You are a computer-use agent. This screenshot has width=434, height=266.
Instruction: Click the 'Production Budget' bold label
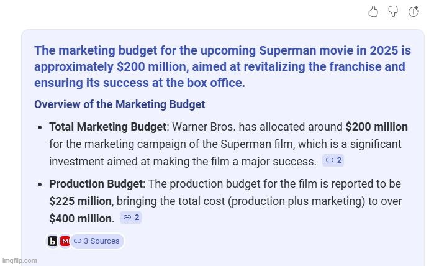click(x=96, y=185)
